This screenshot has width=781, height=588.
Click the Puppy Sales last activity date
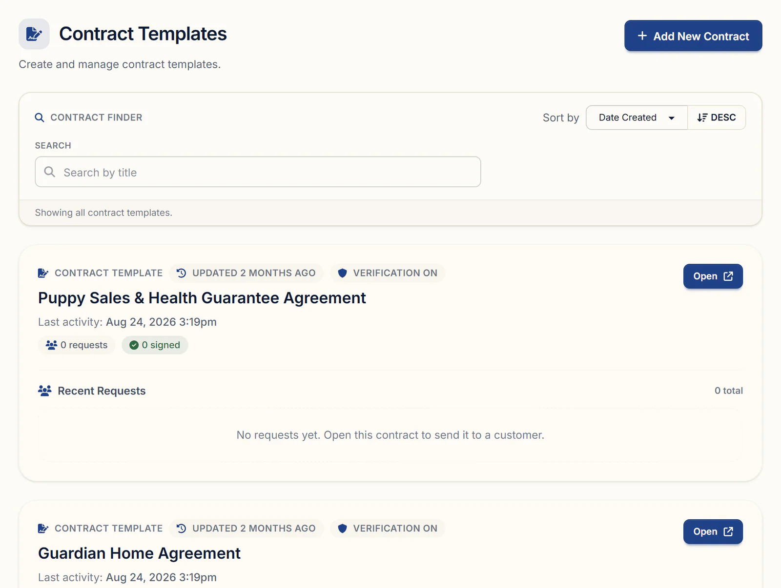(161, 322)
